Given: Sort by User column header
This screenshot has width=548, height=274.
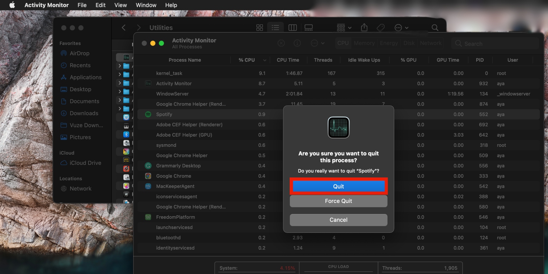Looking at the screenshot, I should click(512, 60).
